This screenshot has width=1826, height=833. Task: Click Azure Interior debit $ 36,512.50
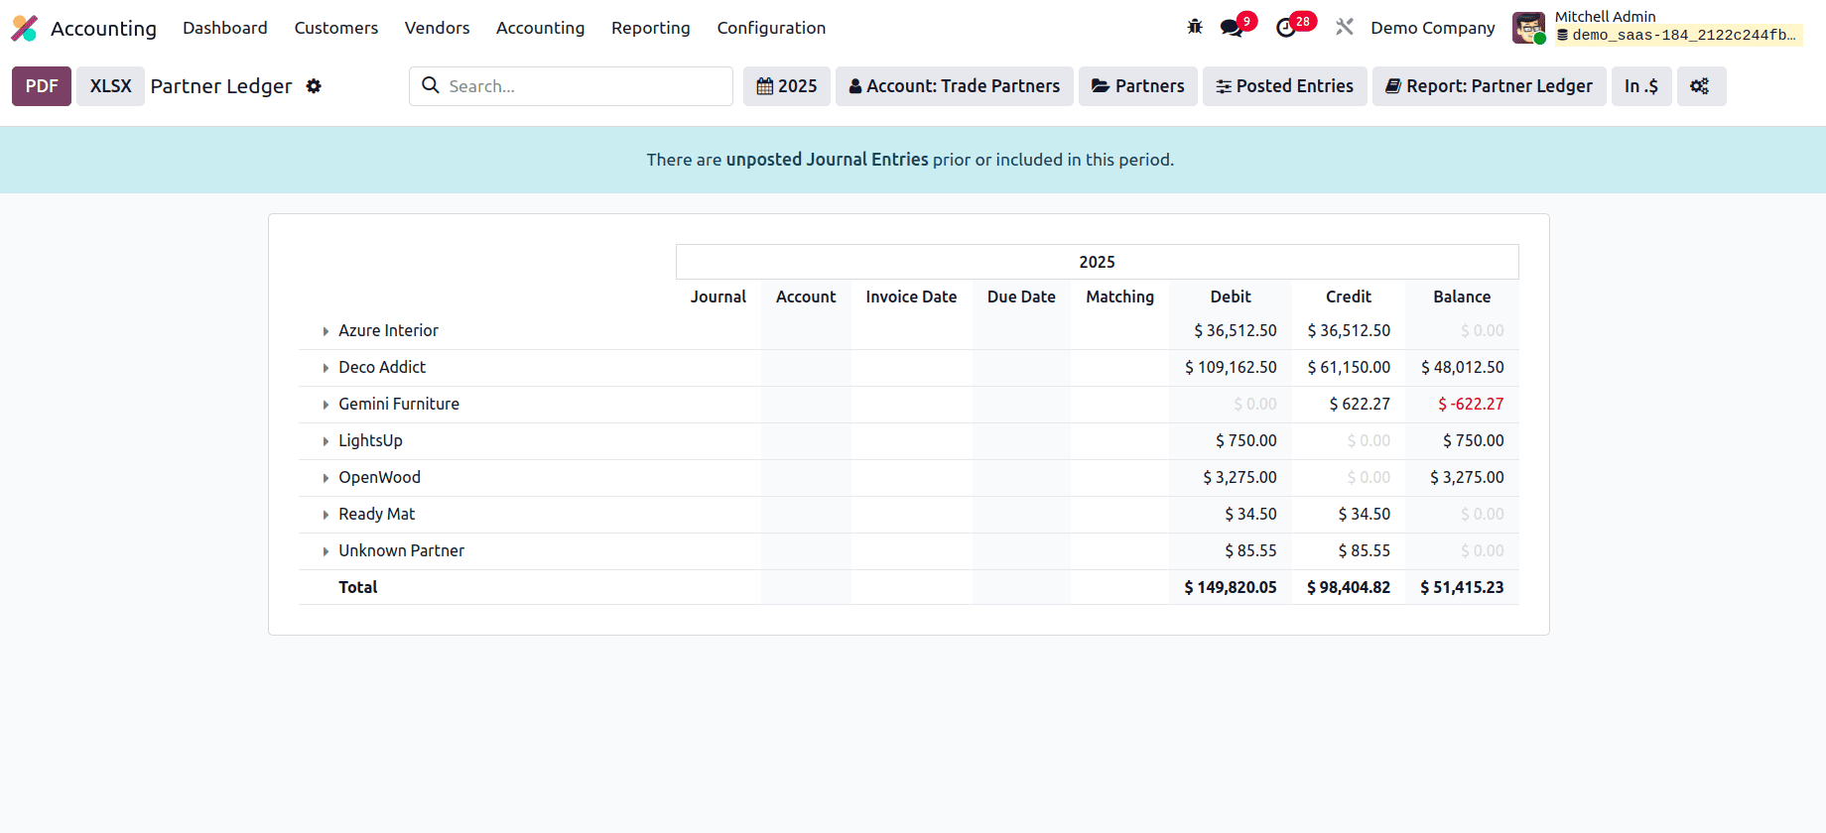[x=1236, y=330]
